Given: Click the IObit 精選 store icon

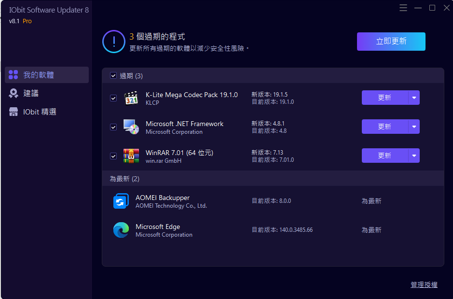Looking at the screenshot, I should (14, 112).
